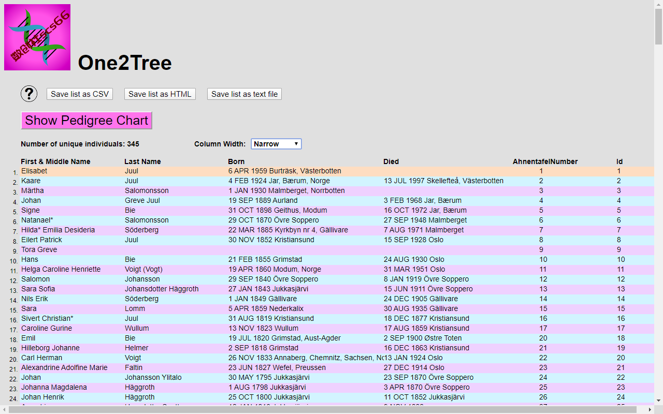
Task: Click vertical scrollbar up arrow
Action: coord(658,4)
